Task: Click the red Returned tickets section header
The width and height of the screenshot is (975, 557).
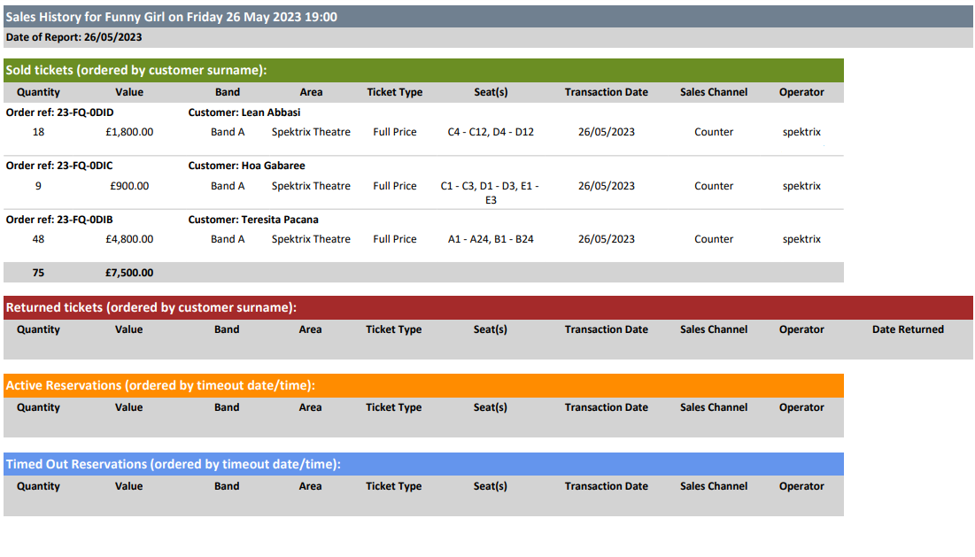Action: (x=488, y=307)
